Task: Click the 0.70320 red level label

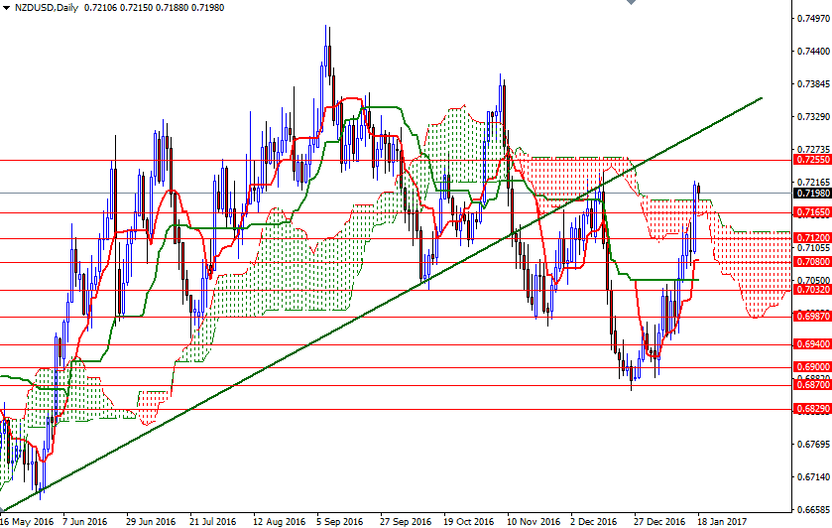Action: (812, 290)
